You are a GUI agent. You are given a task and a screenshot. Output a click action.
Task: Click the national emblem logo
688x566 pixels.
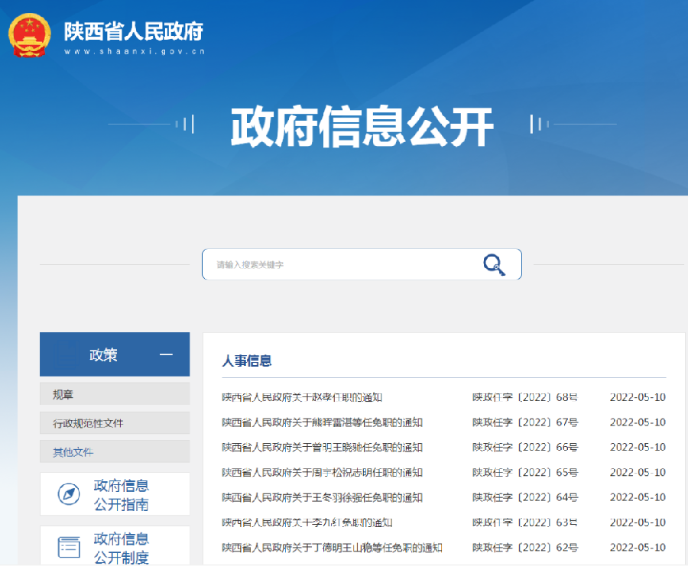[x=30, y=34]
